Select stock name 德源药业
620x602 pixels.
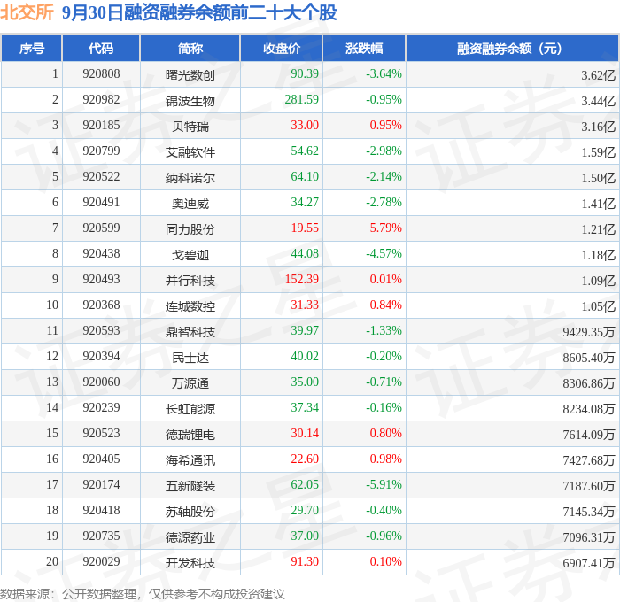tap(190, 537)
